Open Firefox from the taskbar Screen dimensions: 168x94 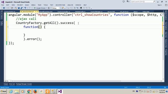35,91
